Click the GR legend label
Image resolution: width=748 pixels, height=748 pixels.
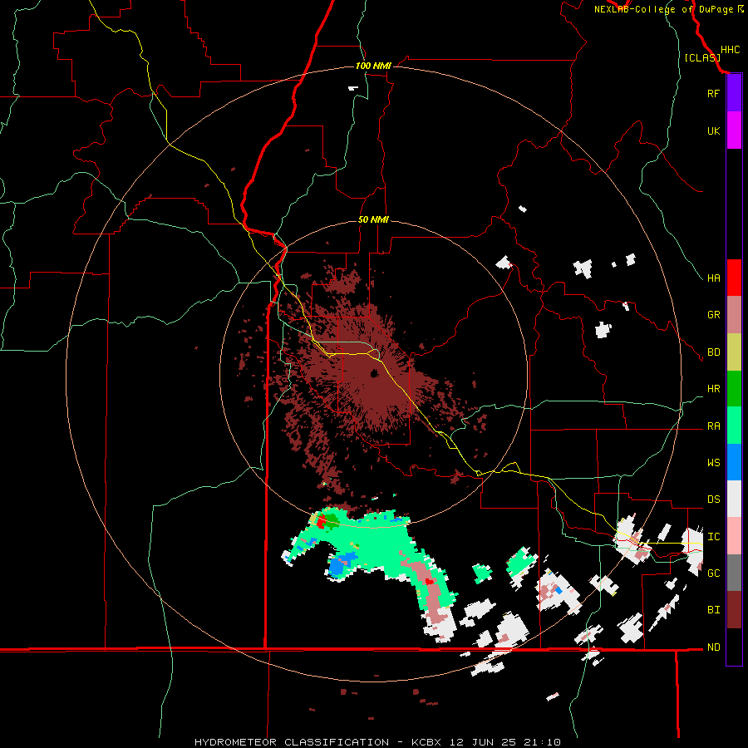tap(713, 315)
